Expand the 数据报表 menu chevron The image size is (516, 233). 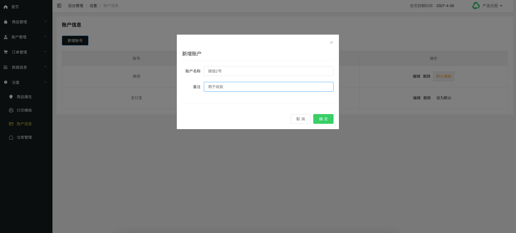(45, 67)
